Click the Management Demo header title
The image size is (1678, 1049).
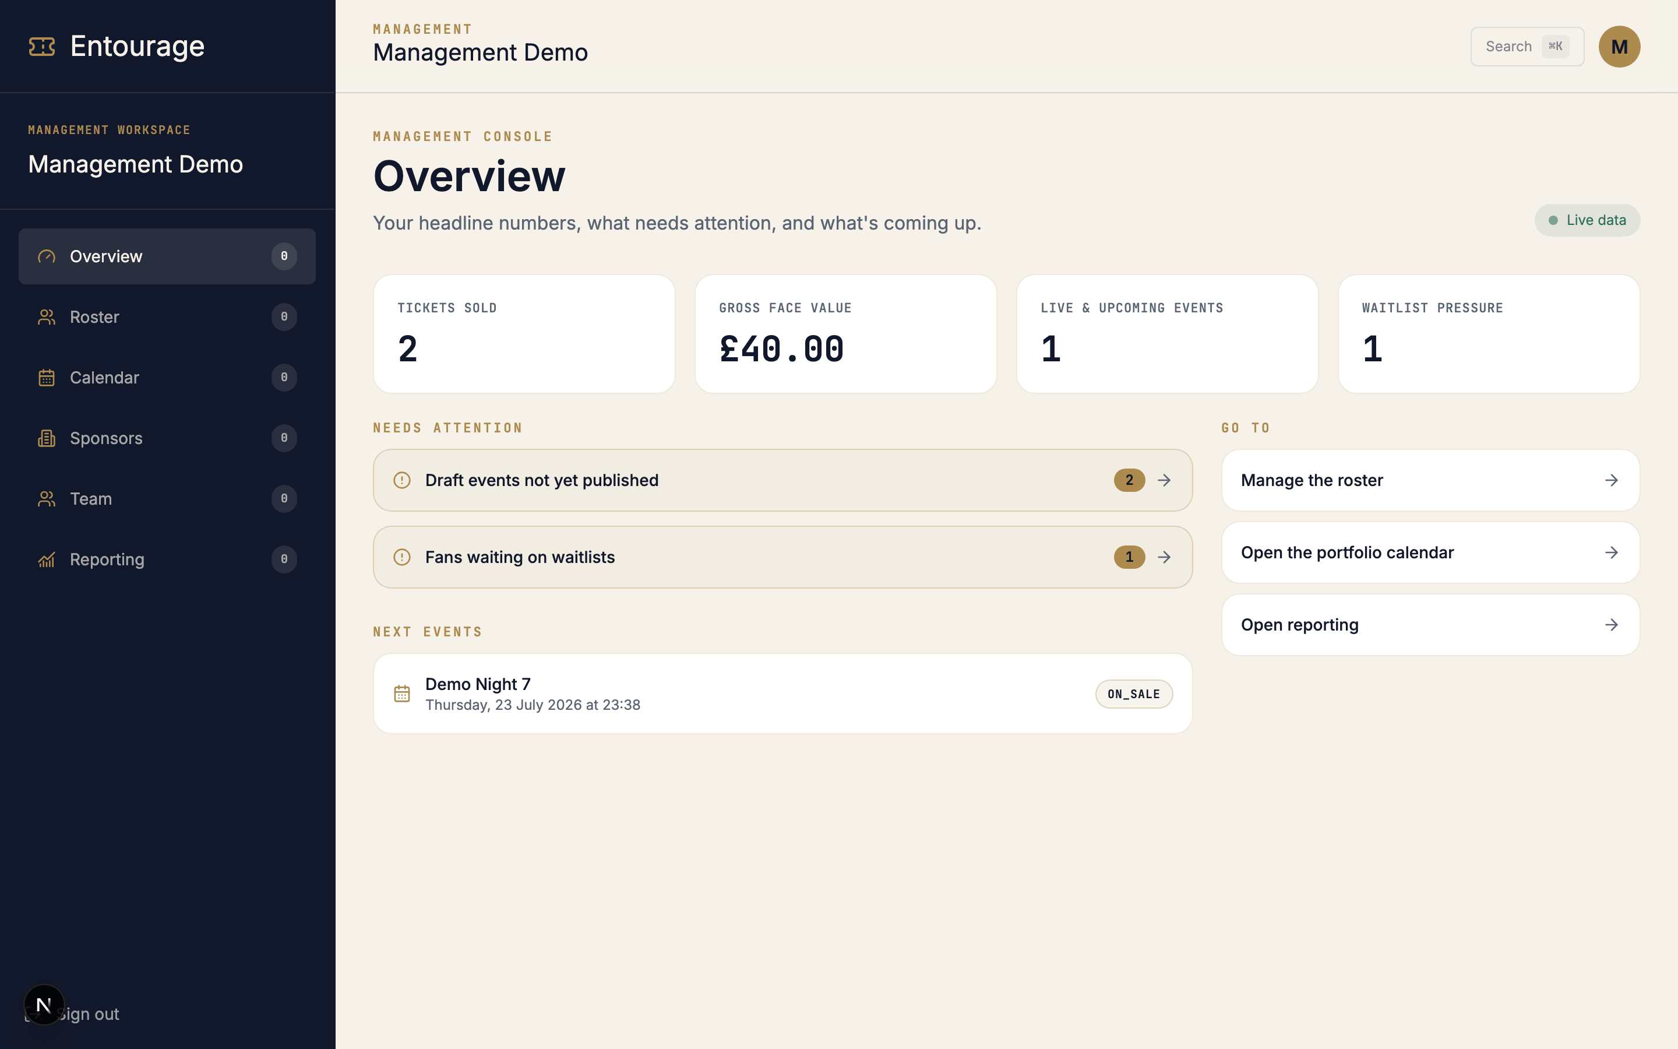(x=481, y=52)
